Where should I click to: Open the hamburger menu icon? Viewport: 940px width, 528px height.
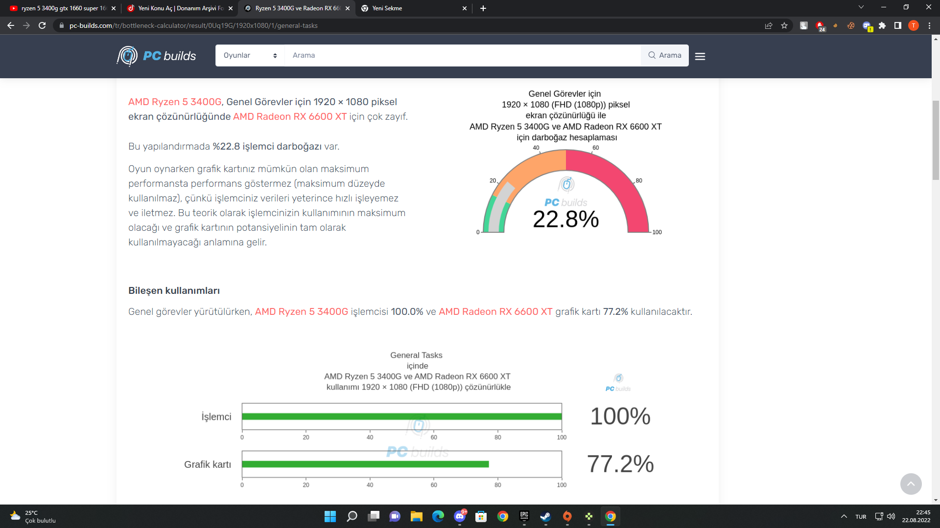pyautogui.click(x=700, y=56)
